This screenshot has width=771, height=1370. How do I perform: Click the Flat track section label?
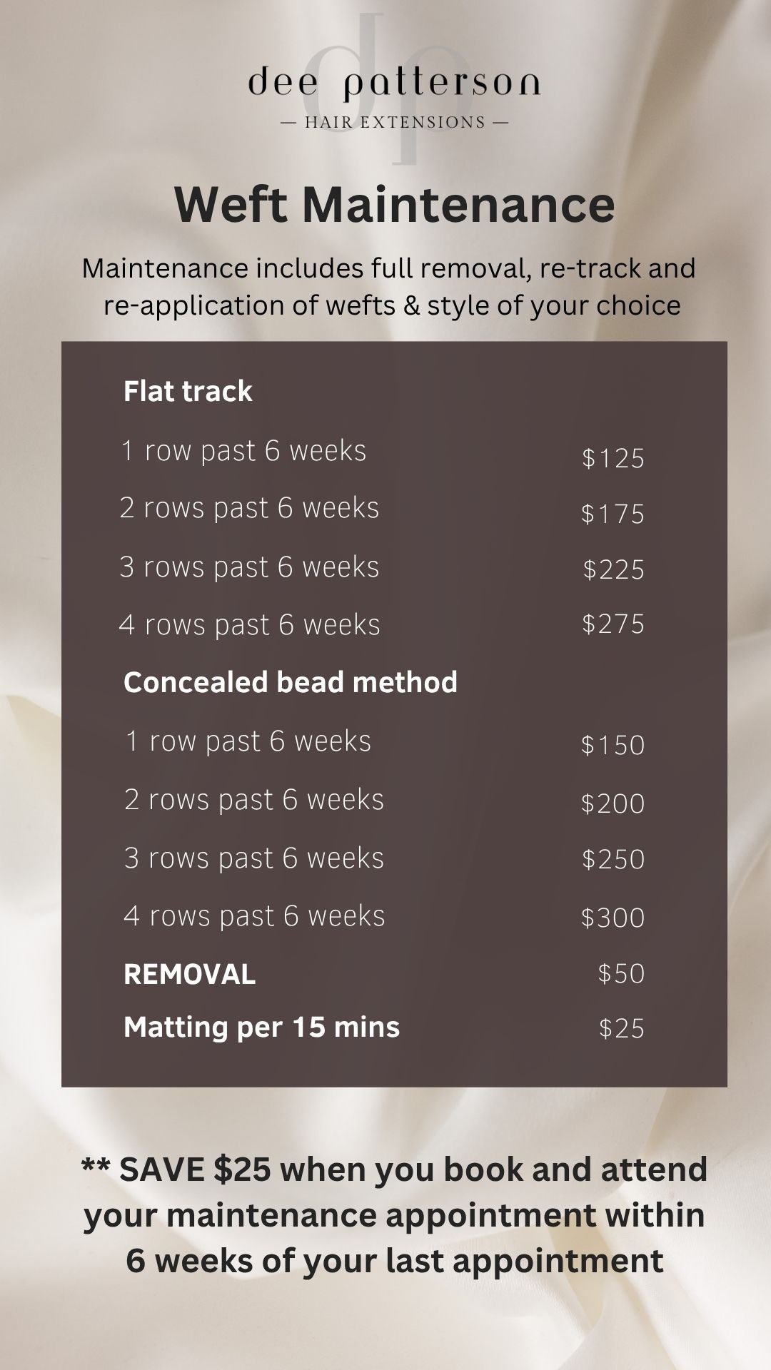188,391
